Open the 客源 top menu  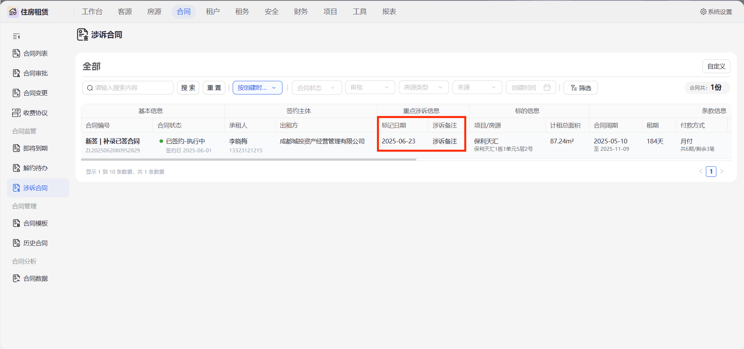(x=125, y=12)
